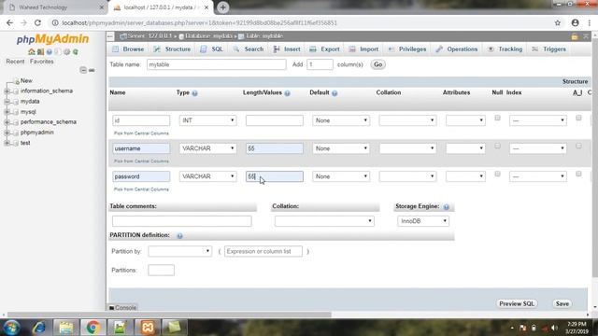Open the blue documentation help icon
Image resolution: width=598 pixels, height=336 pixels.
point(50,51)
